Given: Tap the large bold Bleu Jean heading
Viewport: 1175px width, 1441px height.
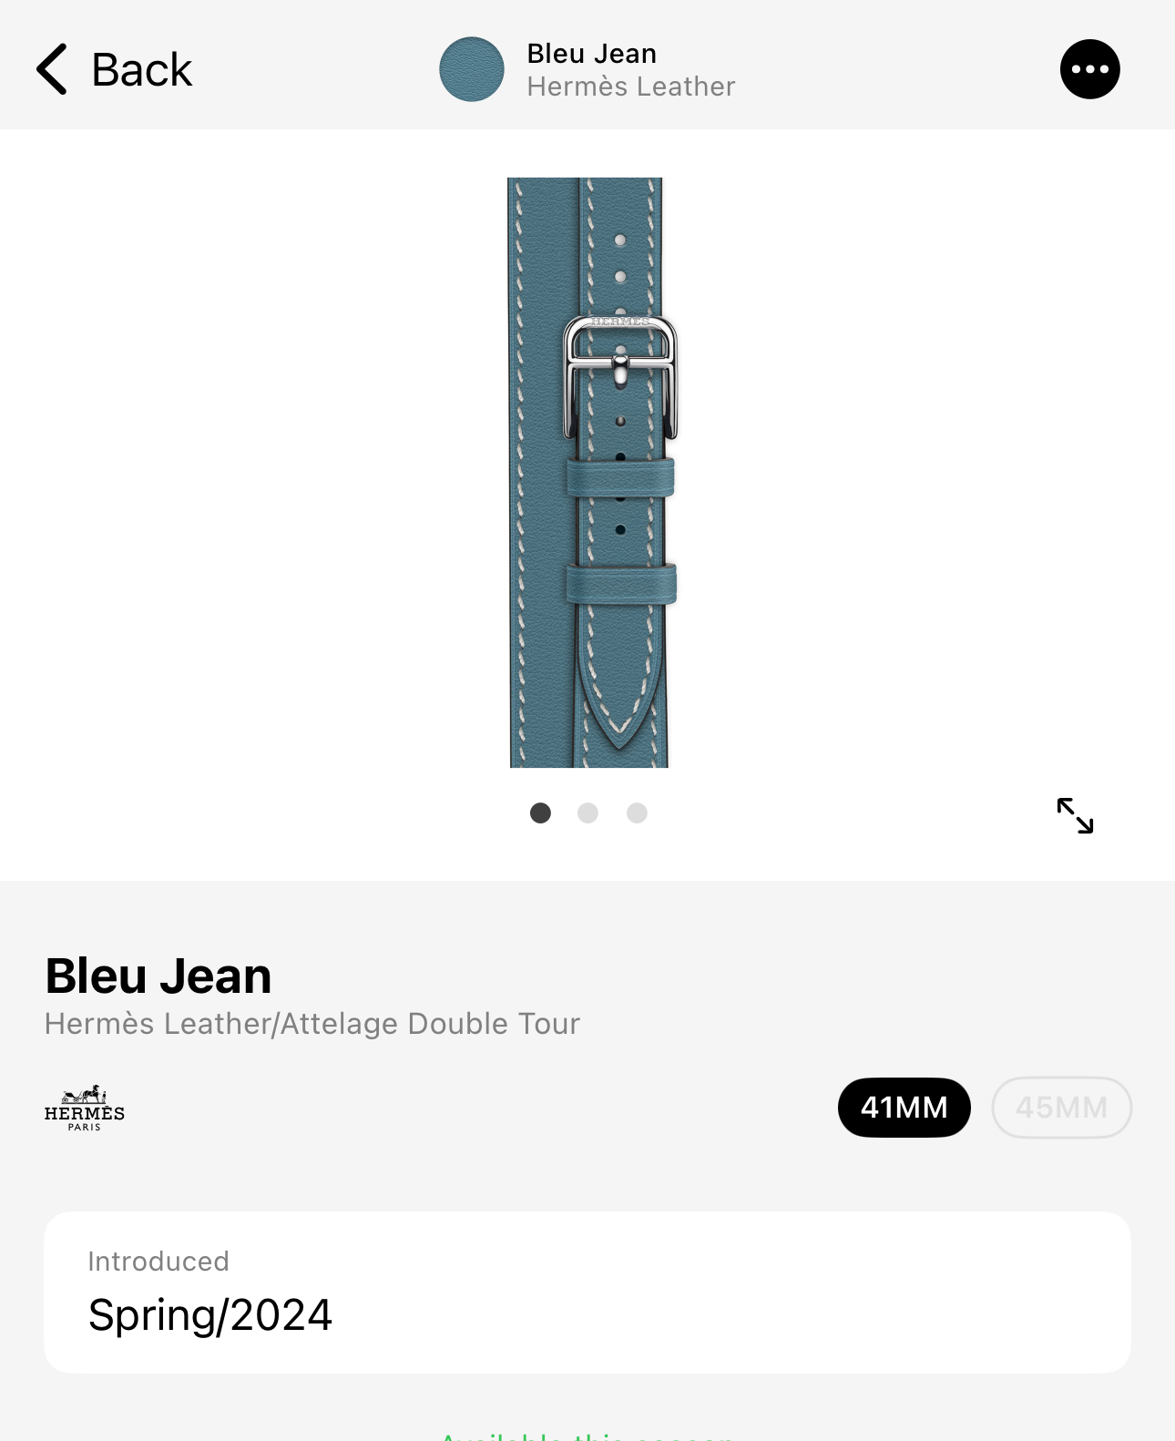Looking at the screenshot, I should (158, 976).
